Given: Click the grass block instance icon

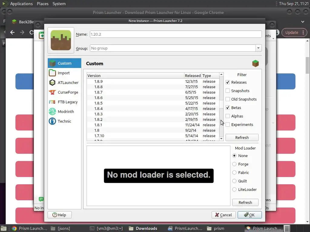Looking at the screenshot, I should pyautogui.click(x=61, y=40).
